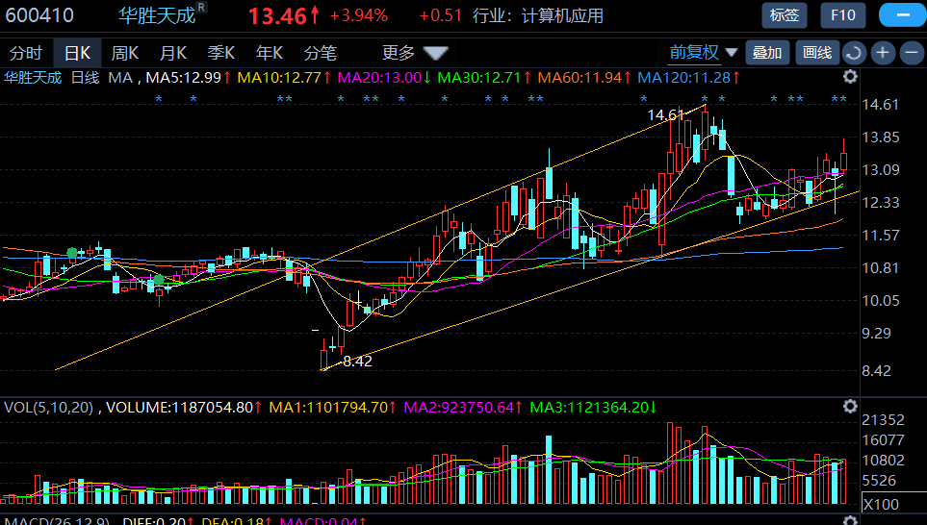Switch to 年K yearly chart
The width and height of the screenshot is (927, 525).
[x=270, y=53]
